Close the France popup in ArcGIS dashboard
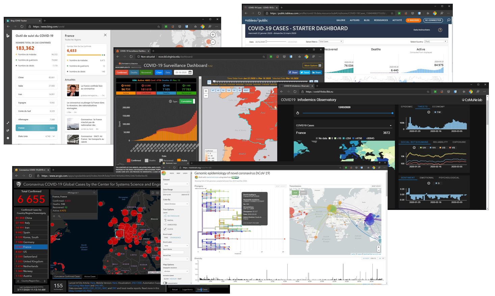This screenshot has height=296, width=495. coord(94,192)
